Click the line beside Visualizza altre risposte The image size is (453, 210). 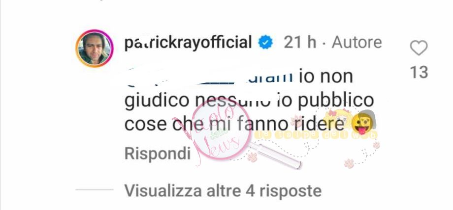point(94,189)
